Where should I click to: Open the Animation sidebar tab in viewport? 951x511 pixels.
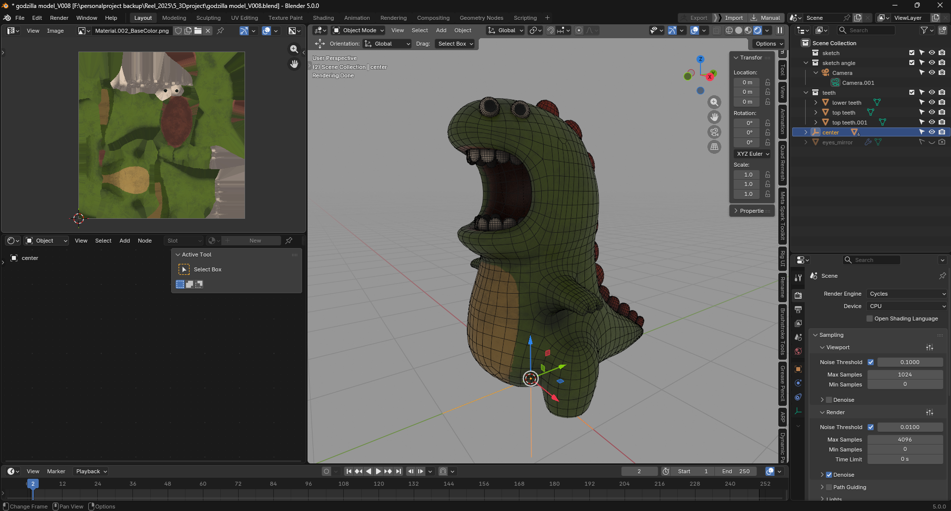(782, 122)
